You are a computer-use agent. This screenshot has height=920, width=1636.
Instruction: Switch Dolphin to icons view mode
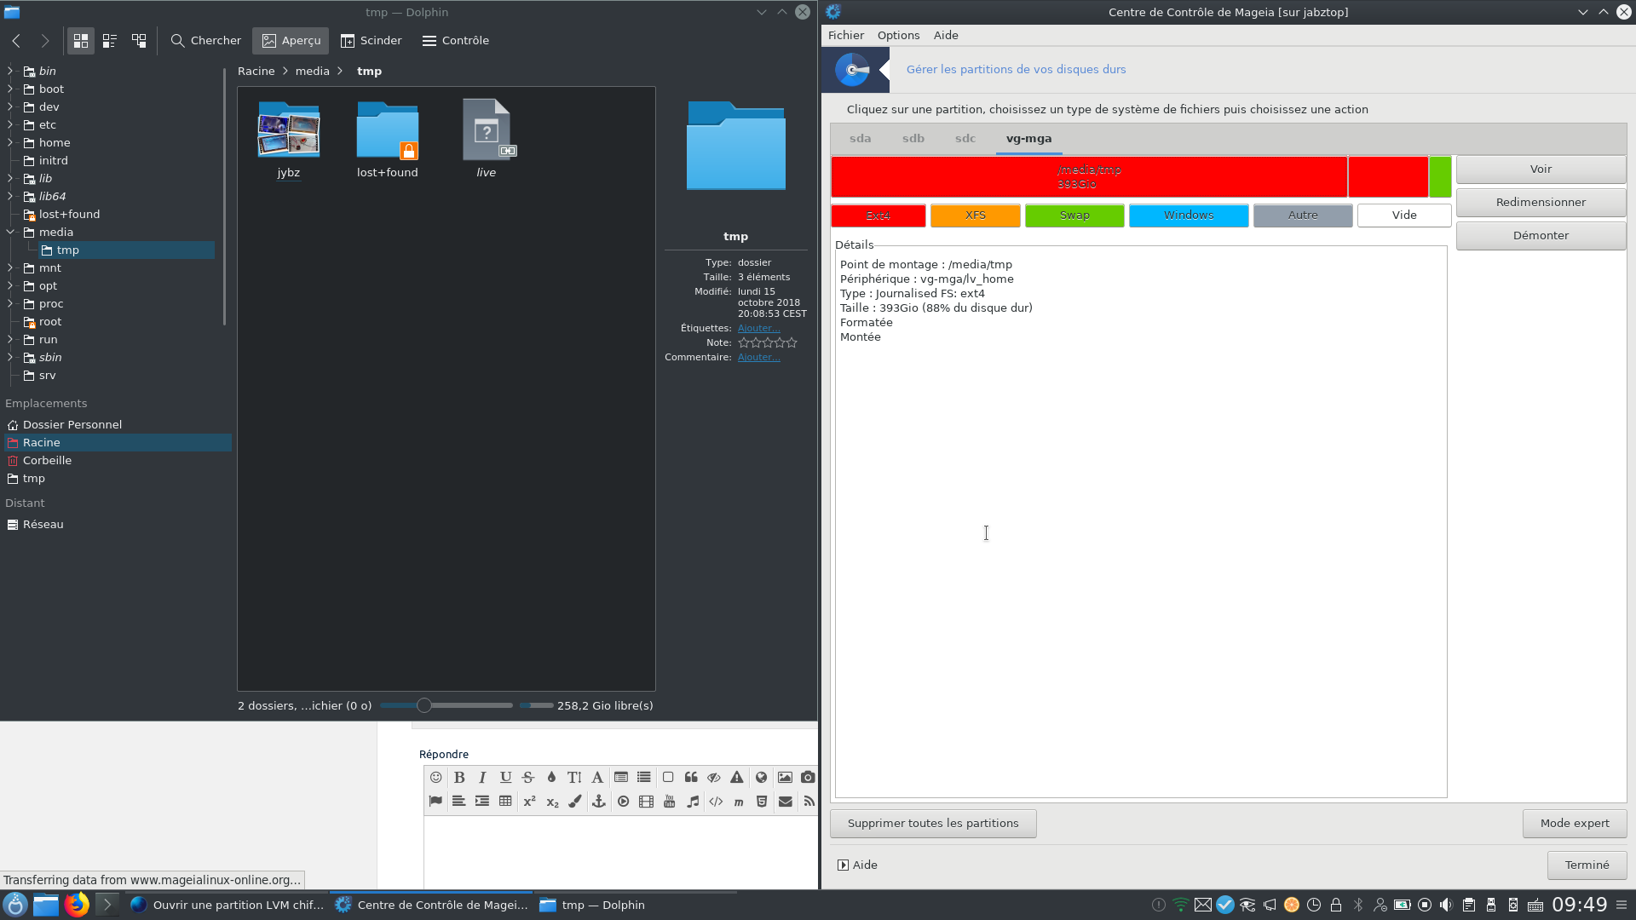point(81,41)
